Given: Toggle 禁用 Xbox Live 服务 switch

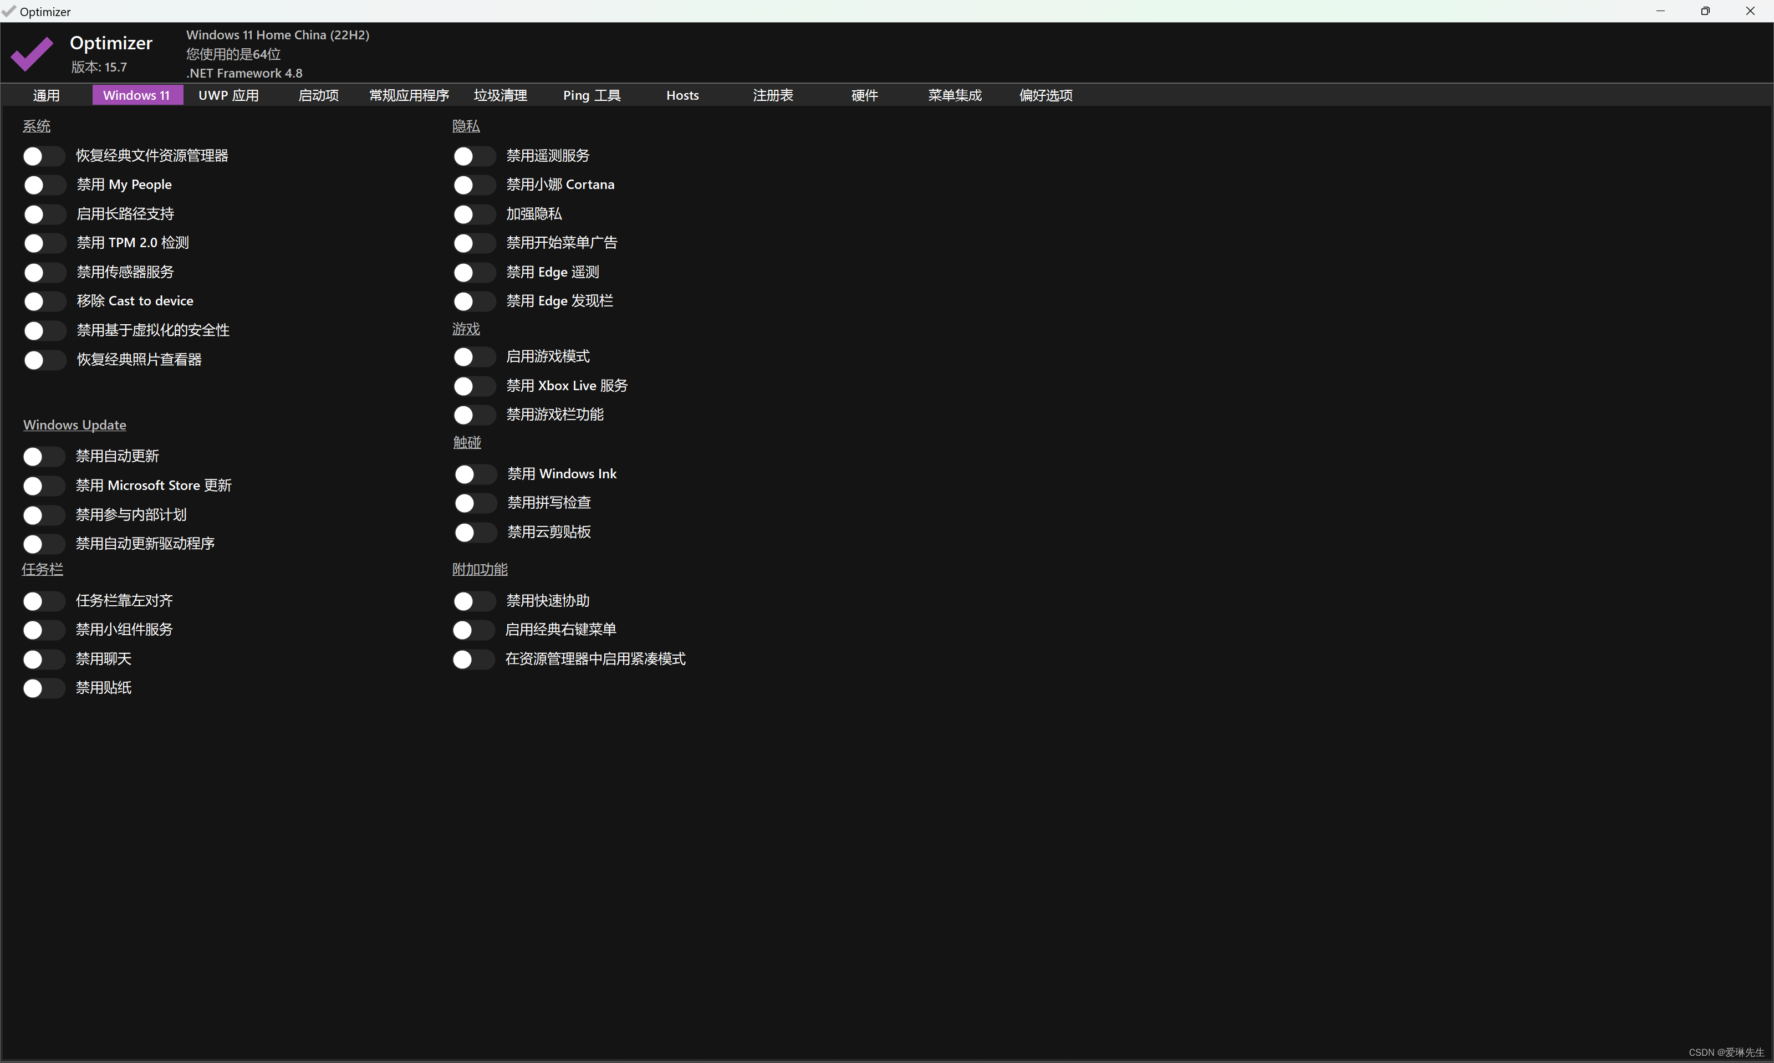Looking at the screenshot, I should coord(475,386).
